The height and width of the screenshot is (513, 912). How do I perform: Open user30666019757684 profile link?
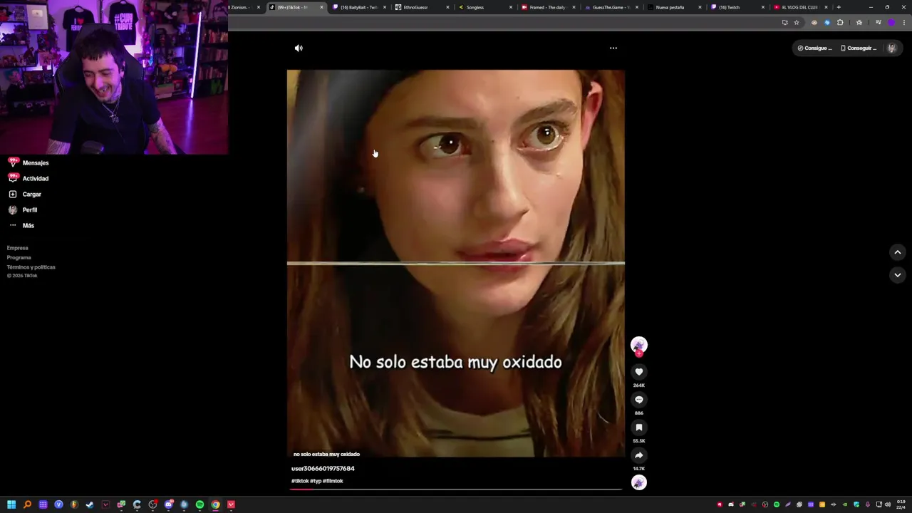pyautogui.click(x=323, y=469)
